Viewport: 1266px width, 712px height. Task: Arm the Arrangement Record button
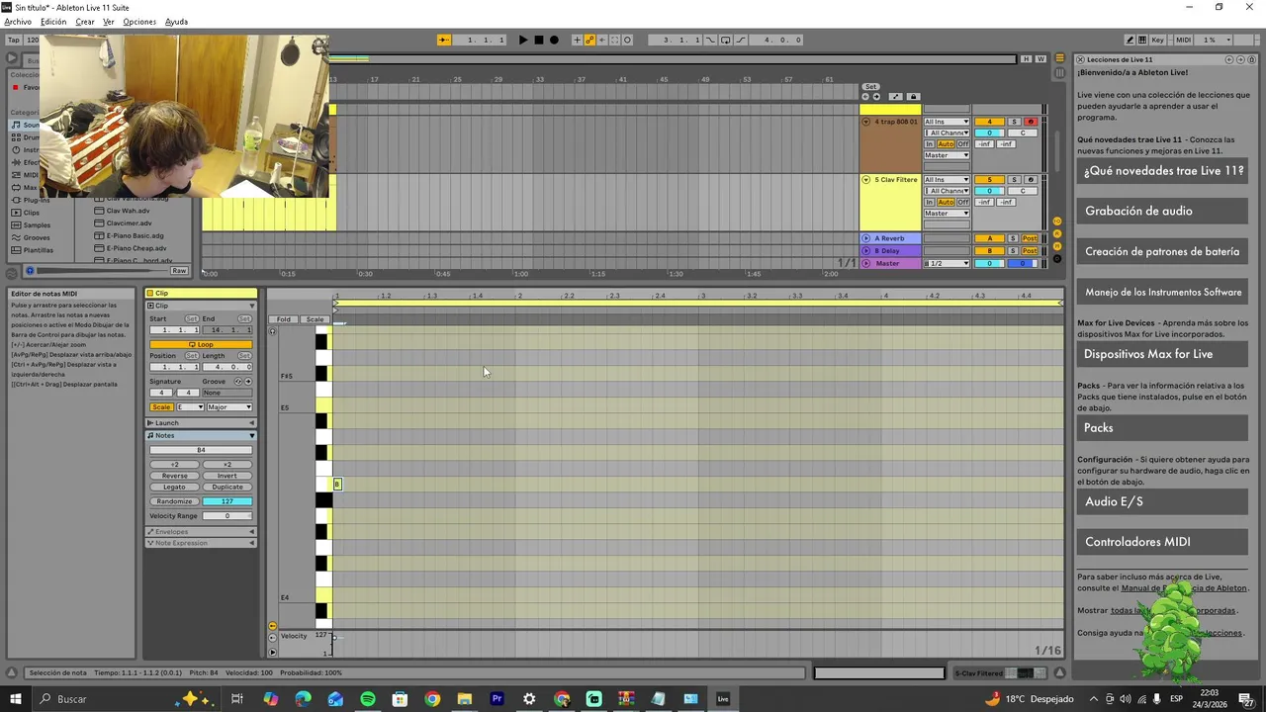(x=554, y=40)
